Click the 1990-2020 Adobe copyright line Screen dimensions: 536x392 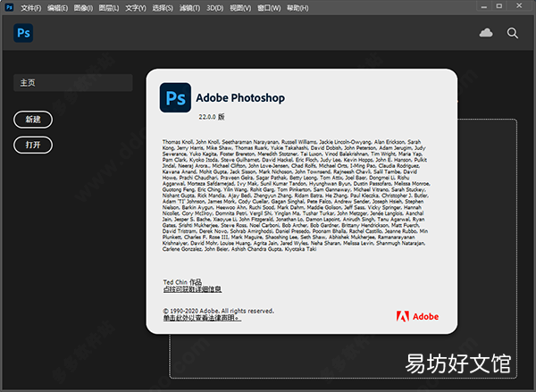(x=219, y=311)
